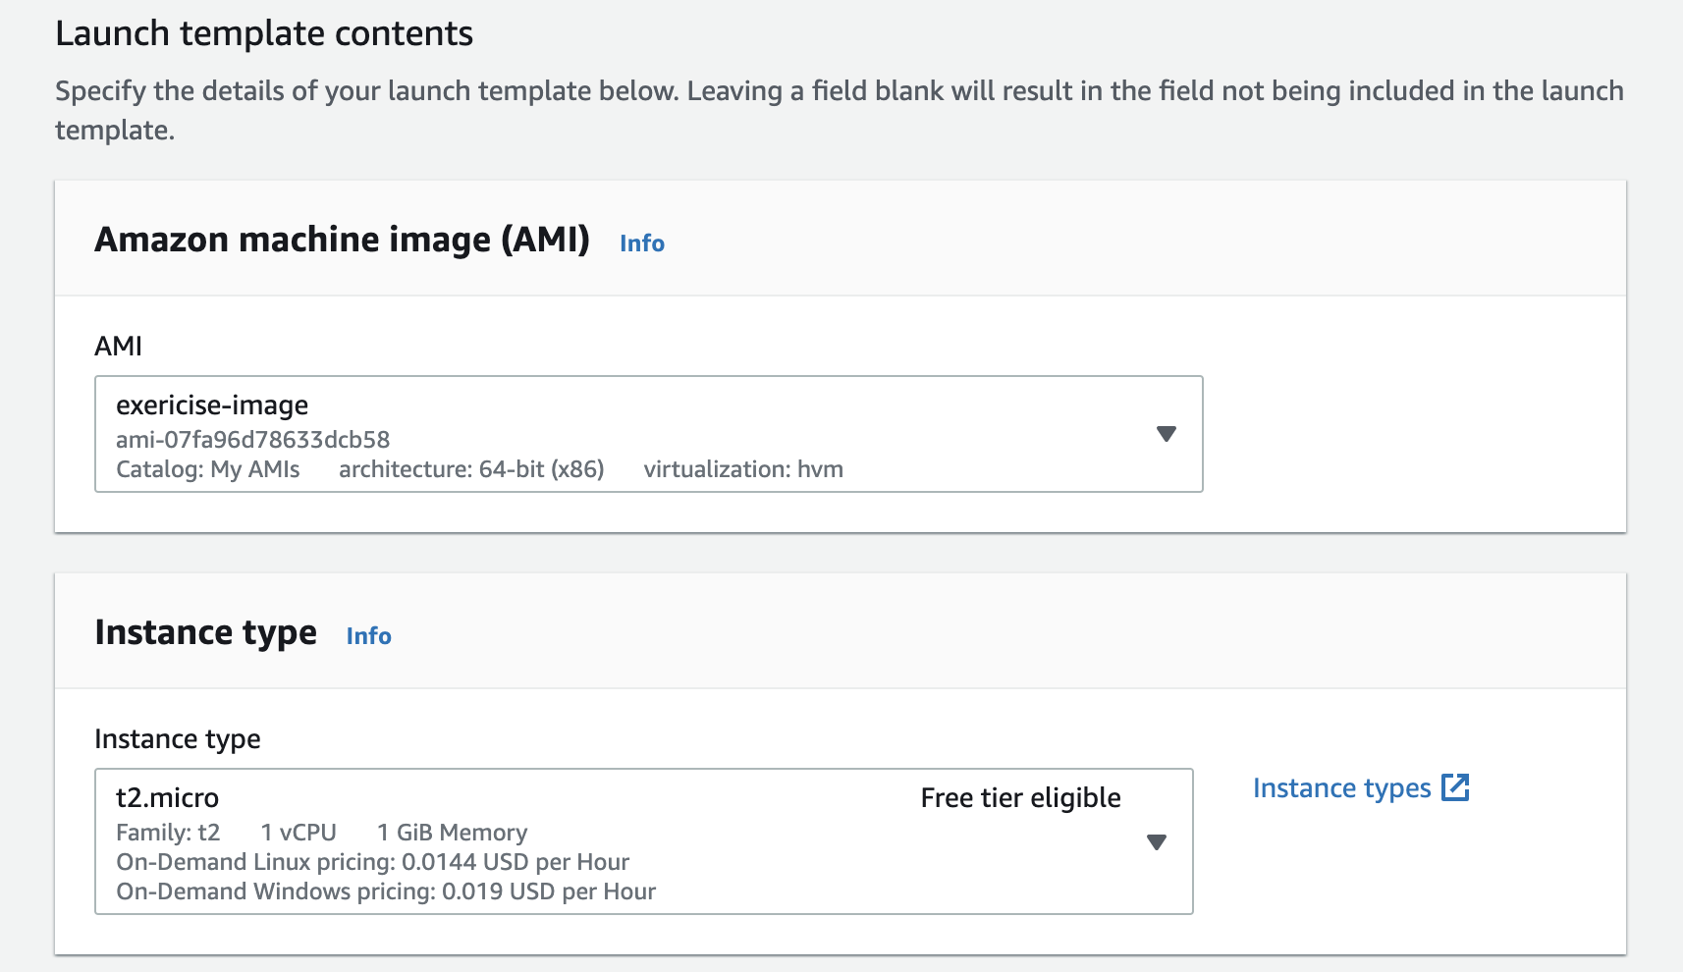Image resolution: width=1683 pixels, height=972 pixels.
Task: Open the t2.micro instance type selector
Action: tap(643, 841)
